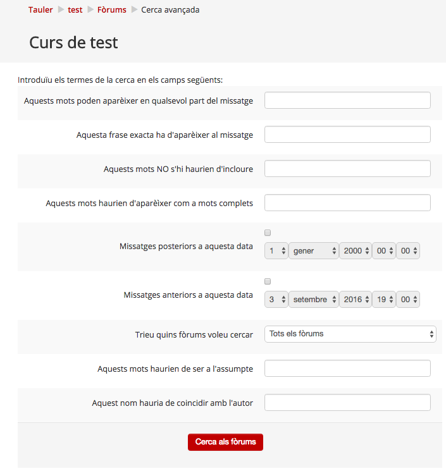446x471 pixels.
Task: Open the day 1 dropdown
Action: click(276, 251)
